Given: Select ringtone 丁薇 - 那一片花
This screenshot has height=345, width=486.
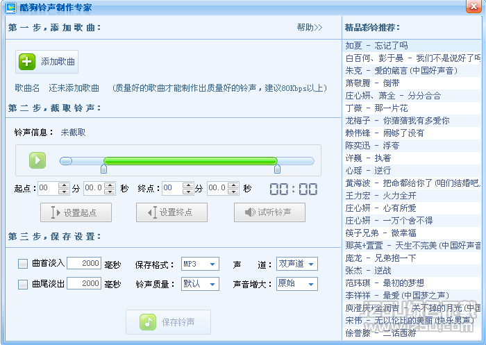Looking at the screenshot, I should click(x=412, y=108).
